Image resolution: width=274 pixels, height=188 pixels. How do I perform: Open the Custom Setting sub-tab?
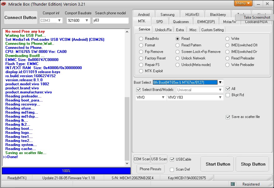point(212,30)
